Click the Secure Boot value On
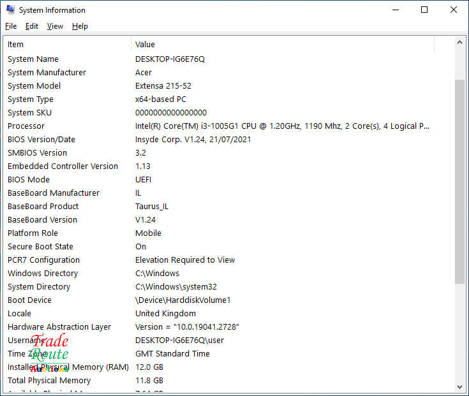The height and width of the screenshot is (396, 469). [x=140, y=247]
